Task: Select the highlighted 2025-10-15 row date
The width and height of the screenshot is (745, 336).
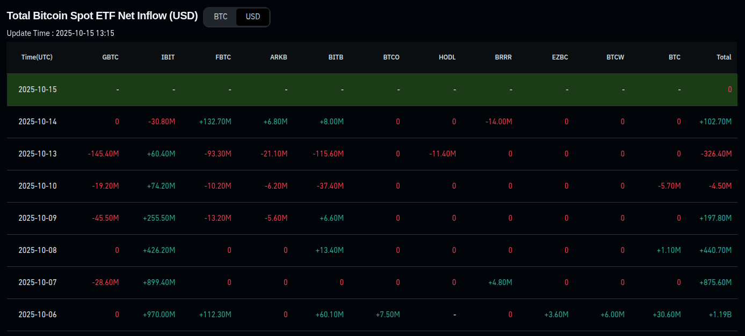Action: 37,89
